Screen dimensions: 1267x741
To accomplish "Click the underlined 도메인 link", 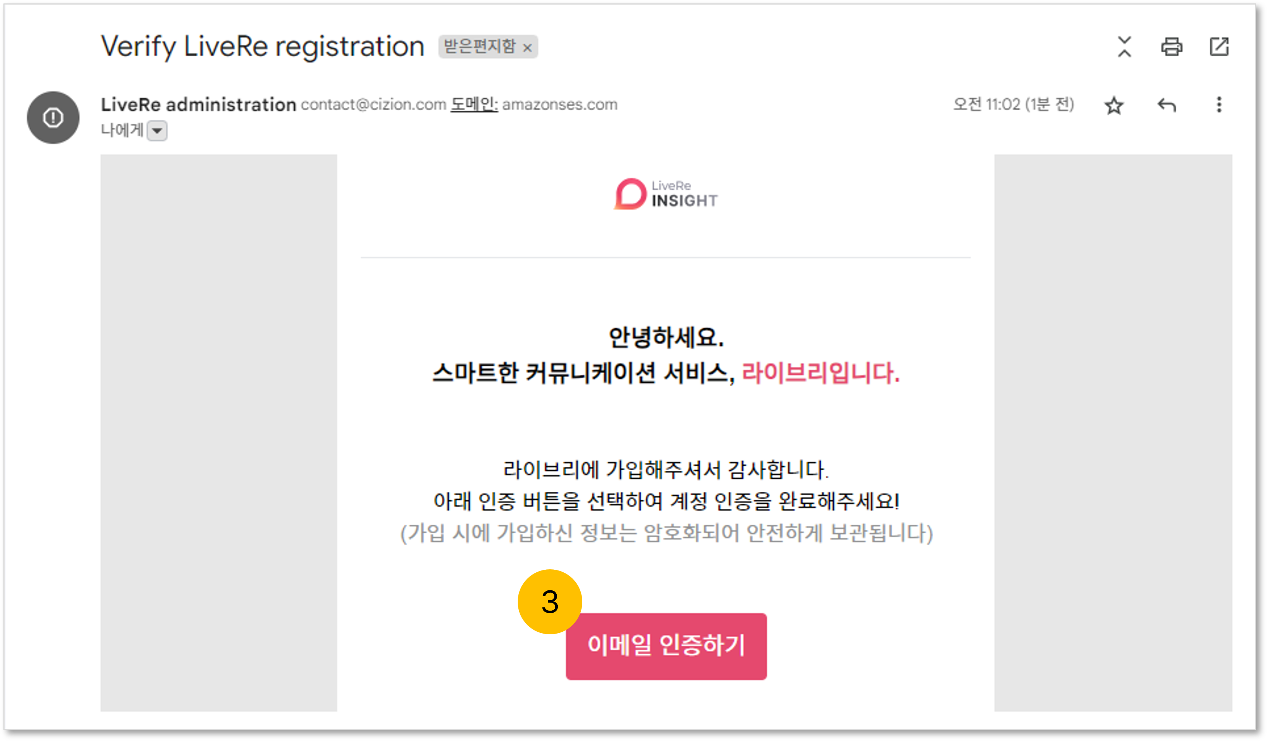I will click(474, 104).
